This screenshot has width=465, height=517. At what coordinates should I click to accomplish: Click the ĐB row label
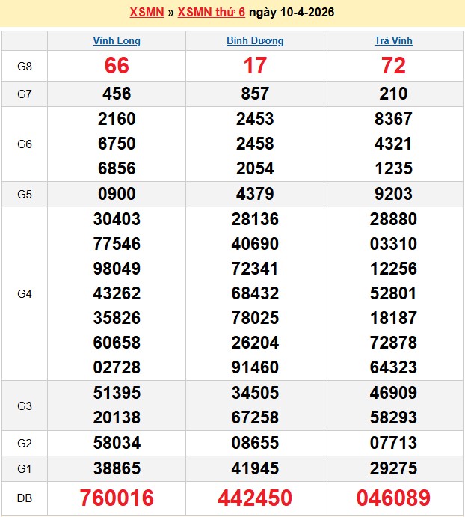(25, 498)
